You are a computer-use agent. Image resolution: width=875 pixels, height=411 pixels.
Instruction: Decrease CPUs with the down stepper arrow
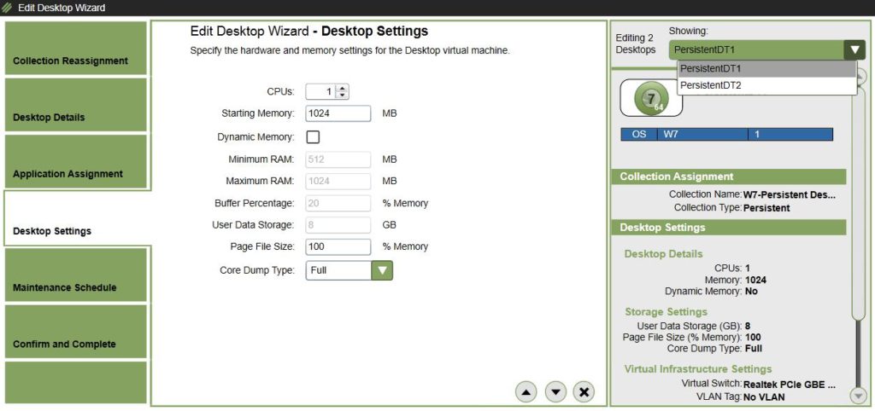(342, 96)
